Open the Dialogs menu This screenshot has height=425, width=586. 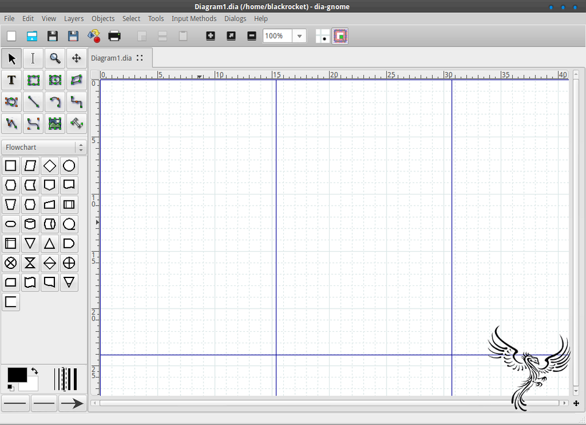tap(235, 18)
